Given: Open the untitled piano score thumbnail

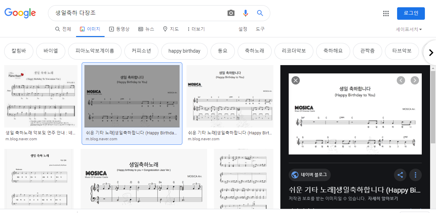Looking at the screenshot, I should 244,179.
